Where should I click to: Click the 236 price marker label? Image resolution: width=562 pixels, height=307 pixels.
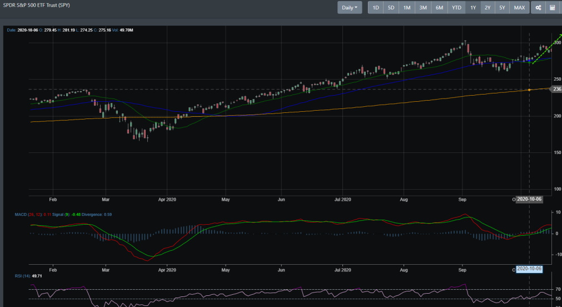pos(556,89)
